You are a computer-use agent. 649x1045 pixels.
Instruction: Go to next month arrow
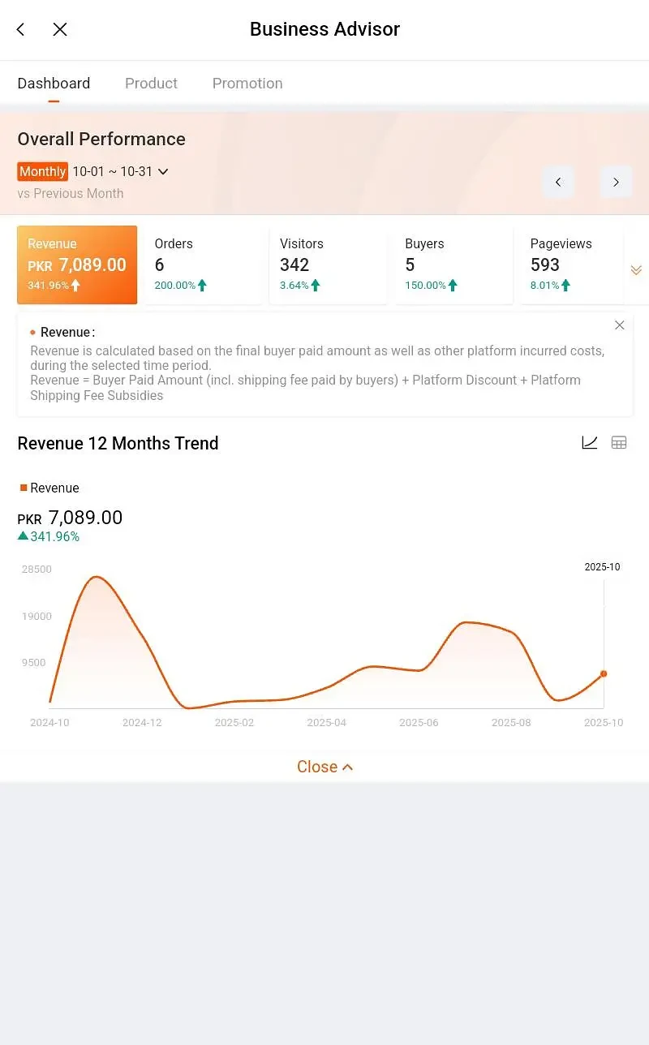pyautogui.click(x=616, y=182)
